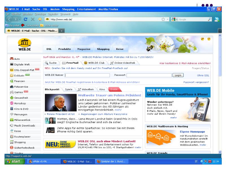Click the Ohne SSL link
Screen dimensions: 226x169
(203, 75)
